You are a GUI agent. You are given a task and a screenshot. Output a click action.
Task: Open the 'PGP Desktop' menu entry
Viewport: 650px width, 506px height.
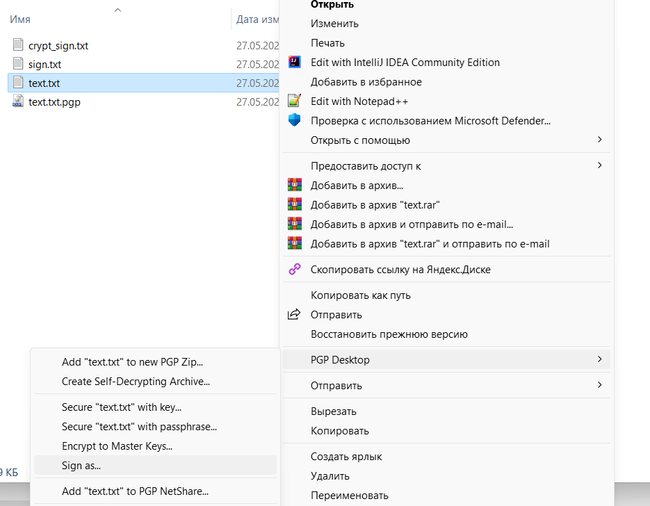point(446,360)
